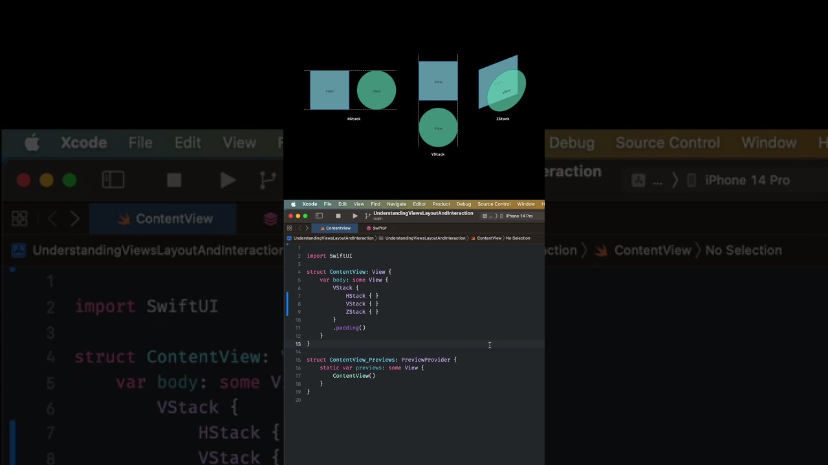Stop the running scheme
Screen dimensions: 828x465
point(338,216)
